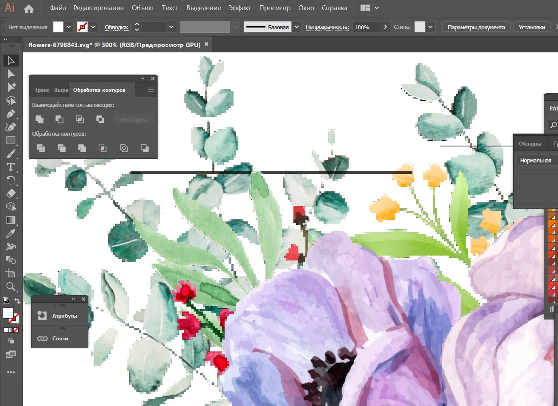The width and height of the screenshot is (558, 406).
Task: Select the Zoom tool
Action: pyautogui.click(x=11, y=286)
